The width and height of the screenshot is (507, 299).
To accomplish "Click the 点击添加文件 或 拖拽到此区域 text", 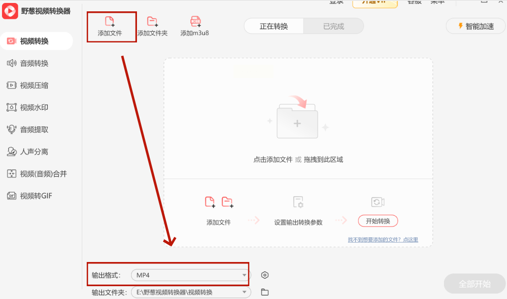I will 298,159.
